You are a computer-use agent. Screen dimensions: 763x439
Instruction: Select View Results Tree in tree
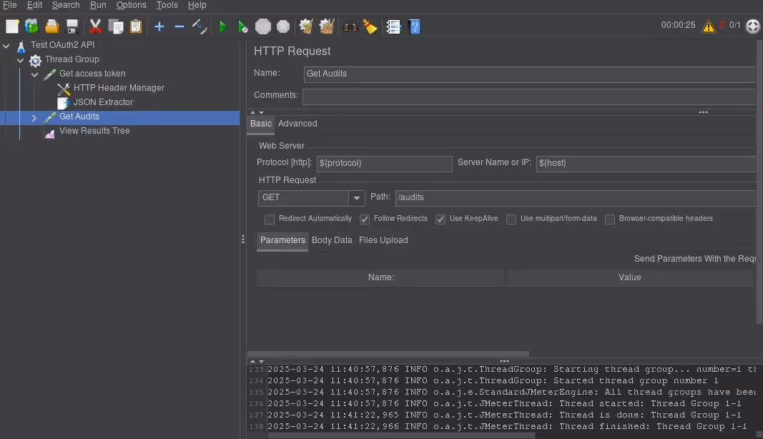(94, 131)
